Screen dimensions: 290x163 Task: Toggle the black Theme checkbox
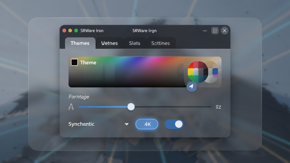point(74,63)
